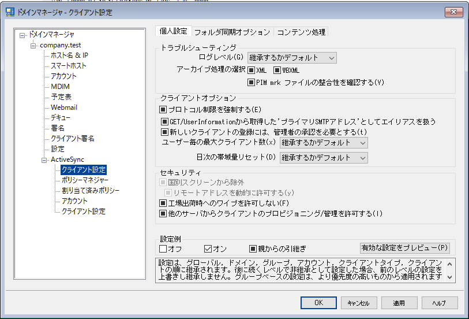
Task: Expand the ユーザー毎の最大クライアント数 dropdown
Action: coord(323,142)
